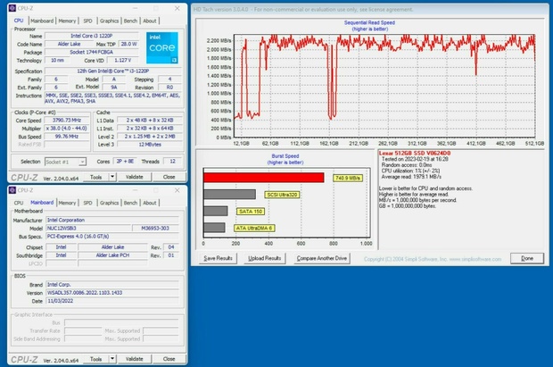Click Validate in top CPU-Z window
Viewport: 553px width, 367px height.
tap(135, 177)
